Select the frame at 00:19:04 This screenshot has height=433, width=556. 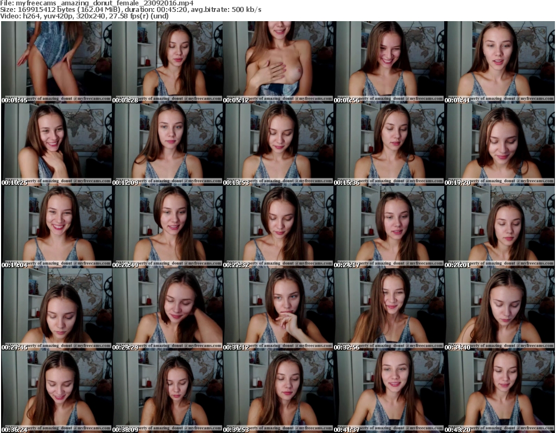pos(56,227)
